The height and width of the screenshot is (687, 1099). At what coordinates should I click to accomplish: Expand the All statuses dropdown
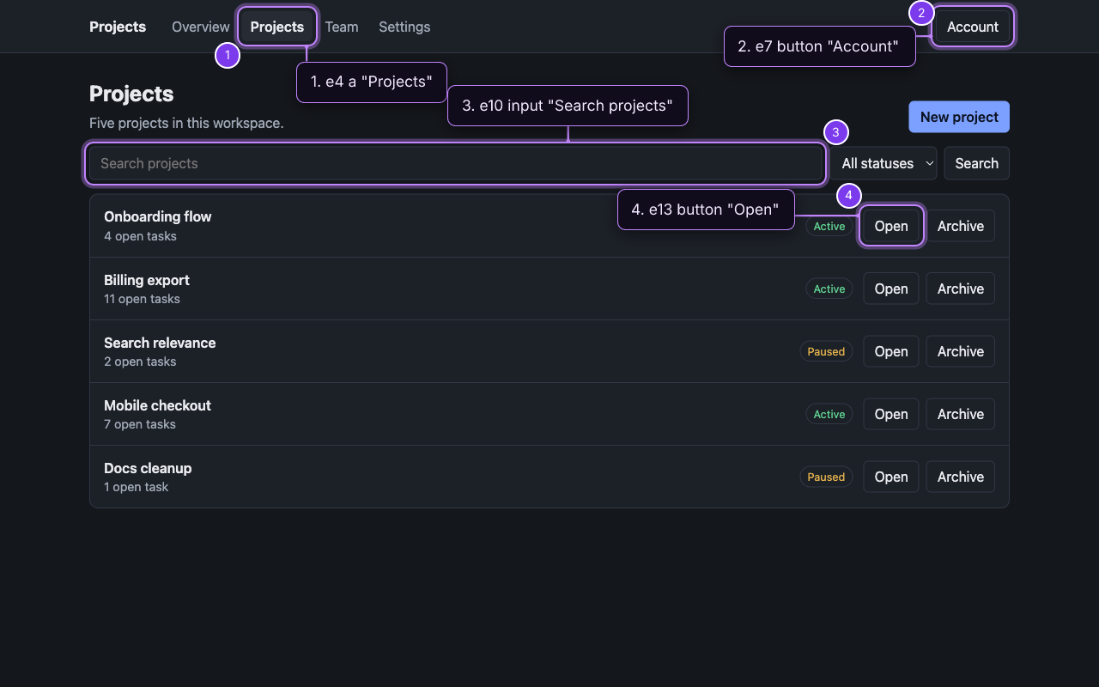pyautogui.click(x=883, y=163)
